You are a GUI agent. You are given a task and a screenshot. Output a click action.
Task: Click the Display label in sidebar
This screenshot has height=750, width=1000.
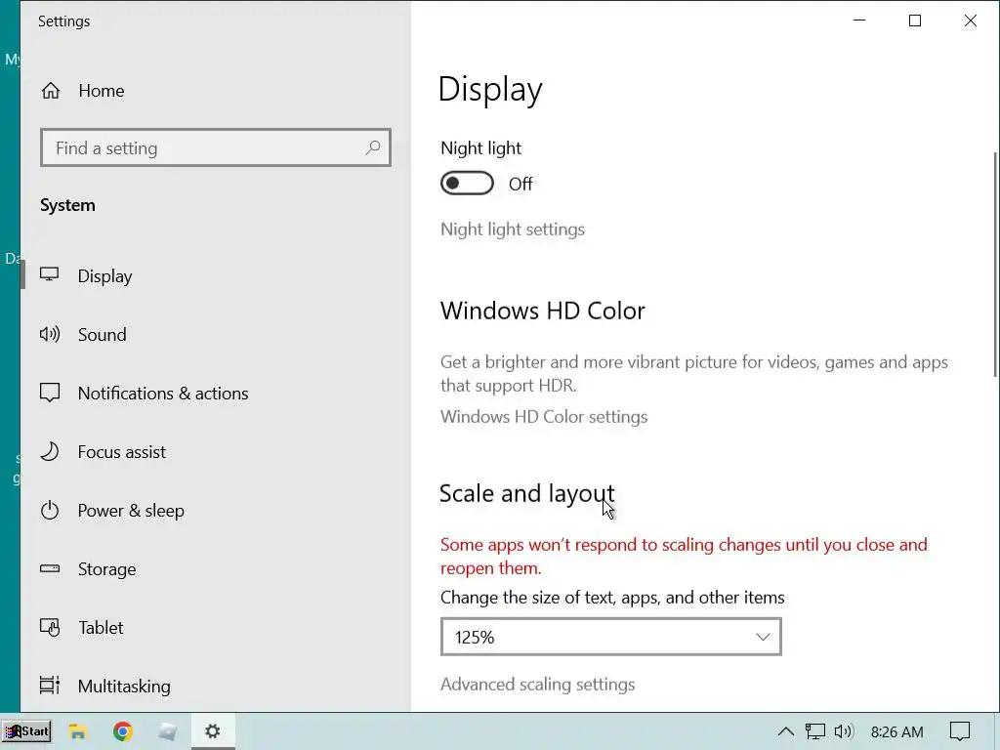tap(104, 276)
